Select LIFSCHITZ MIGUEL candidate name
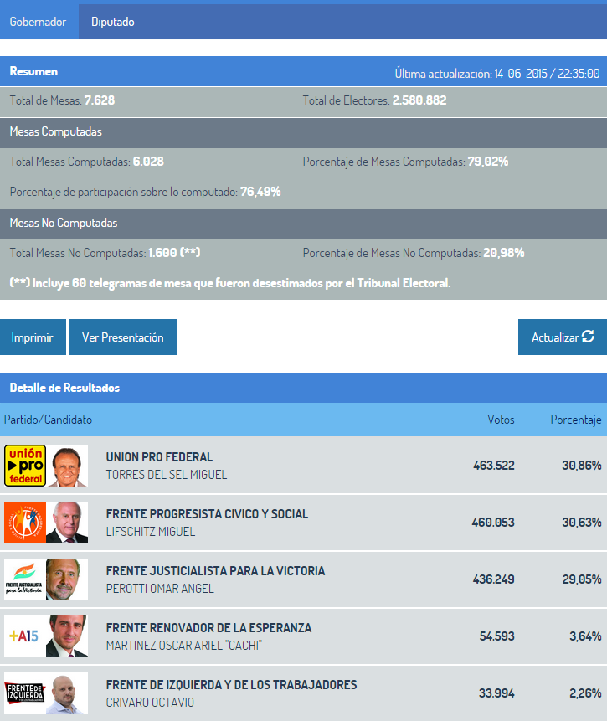This screenshot has width=607, height=721. coord(151,532)
